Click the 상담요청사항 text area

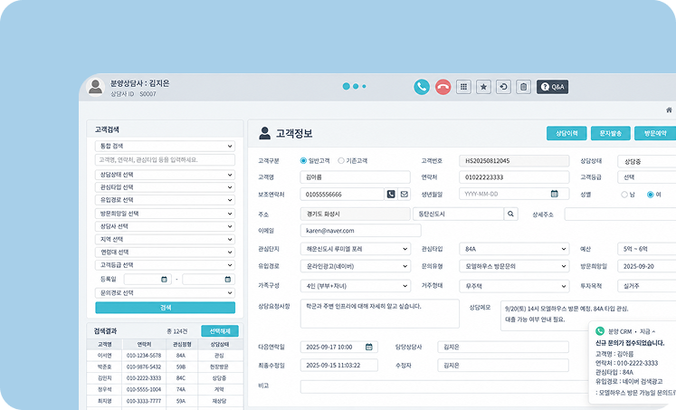coord(379,313)
